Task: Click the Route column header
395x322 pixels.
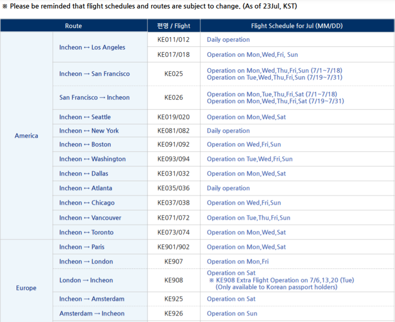Action: pos(74,26)
